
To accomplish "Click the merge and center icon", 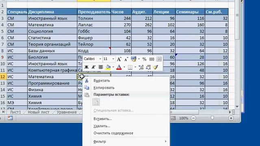I will point(159,59).
